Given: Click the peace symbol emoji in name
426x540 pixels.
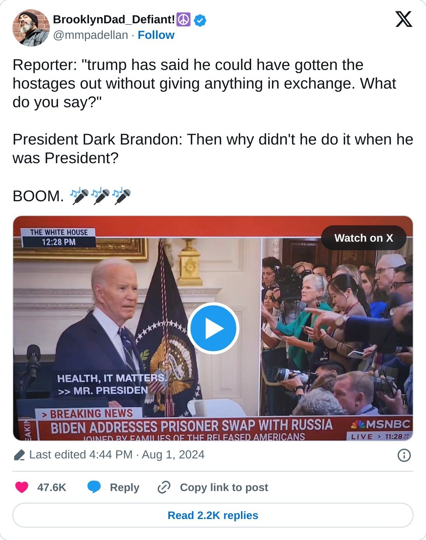Looking at the screenshot, I should point(183,19).
